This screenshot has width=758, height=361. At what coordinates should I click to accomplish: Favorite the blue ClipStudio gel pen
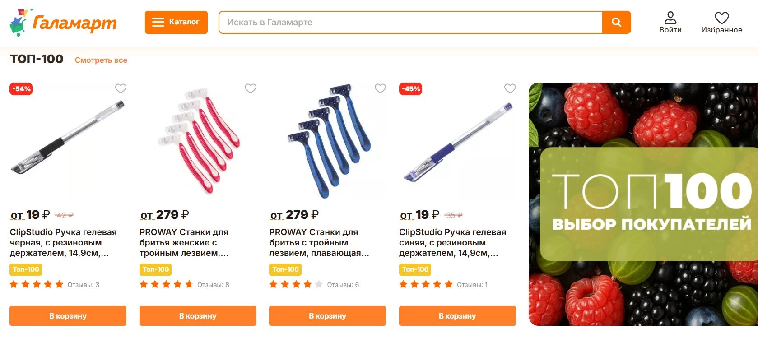pos(510,88)
